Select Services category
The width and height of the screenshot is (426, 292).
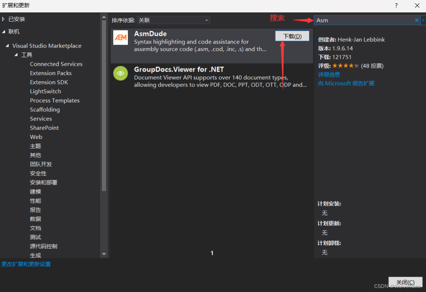(x=41, y=119)
